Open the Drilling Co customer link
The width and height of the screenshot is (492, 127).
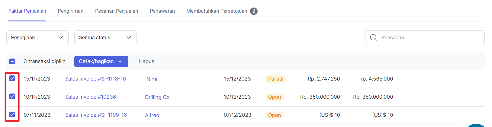(x=157, y=97)
